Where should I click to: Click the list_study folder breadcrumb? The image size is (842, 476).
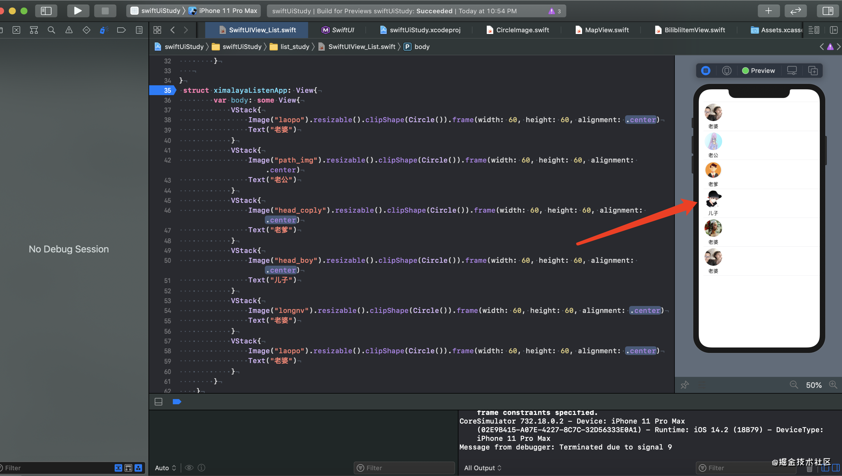(x=294, y=47)
